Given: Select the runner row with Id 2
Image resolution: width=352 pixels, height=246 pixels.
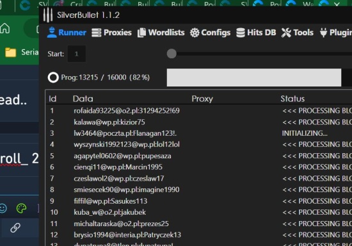Looking at the screenshot, I should click(x=199, y=122).
